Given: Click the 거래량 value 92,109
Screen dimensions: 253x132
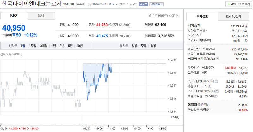Looking at the screenshot, I should pos(161,25).
